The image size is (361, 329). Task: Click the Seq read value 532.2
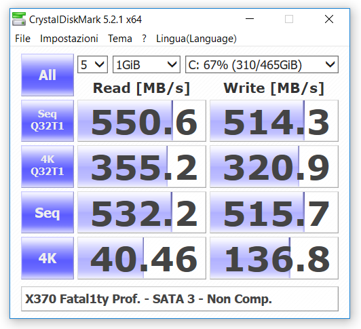click(x=142, y=212)
